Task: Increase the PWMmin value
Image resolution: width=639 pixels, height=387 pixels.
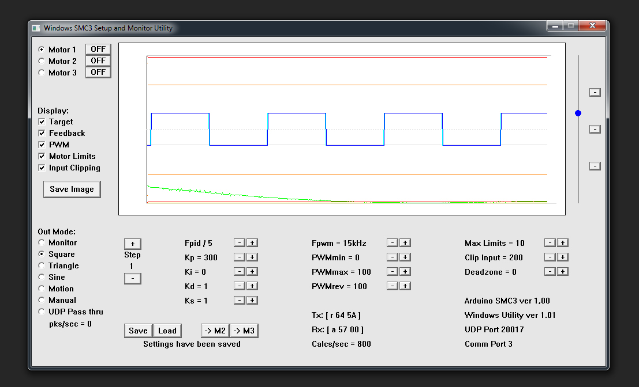Action: 405,257
